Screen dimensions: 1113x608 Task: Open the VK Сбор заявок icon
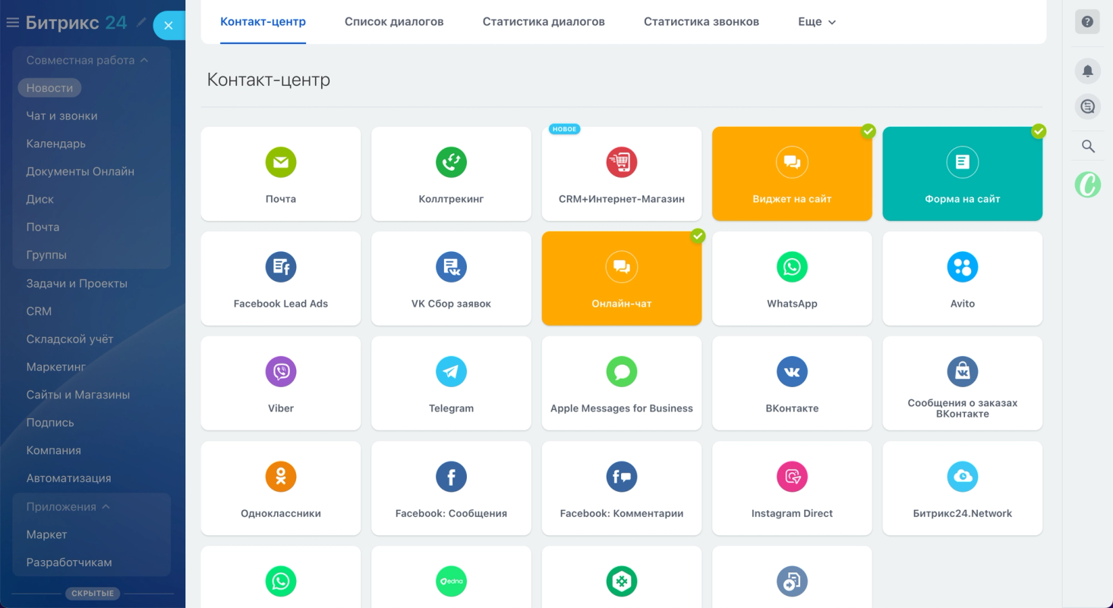pyautogui.click(x=451, y=266)
